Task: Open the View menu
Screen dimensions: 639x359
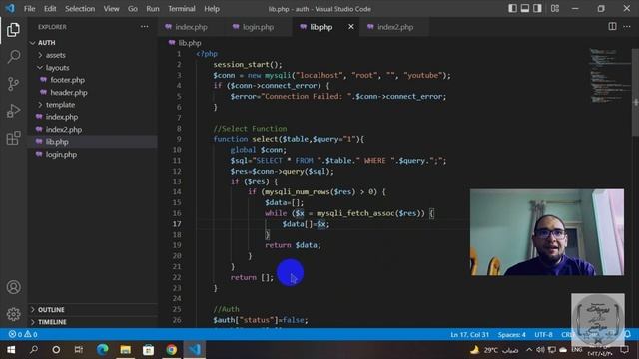Action: click(111, 9)
